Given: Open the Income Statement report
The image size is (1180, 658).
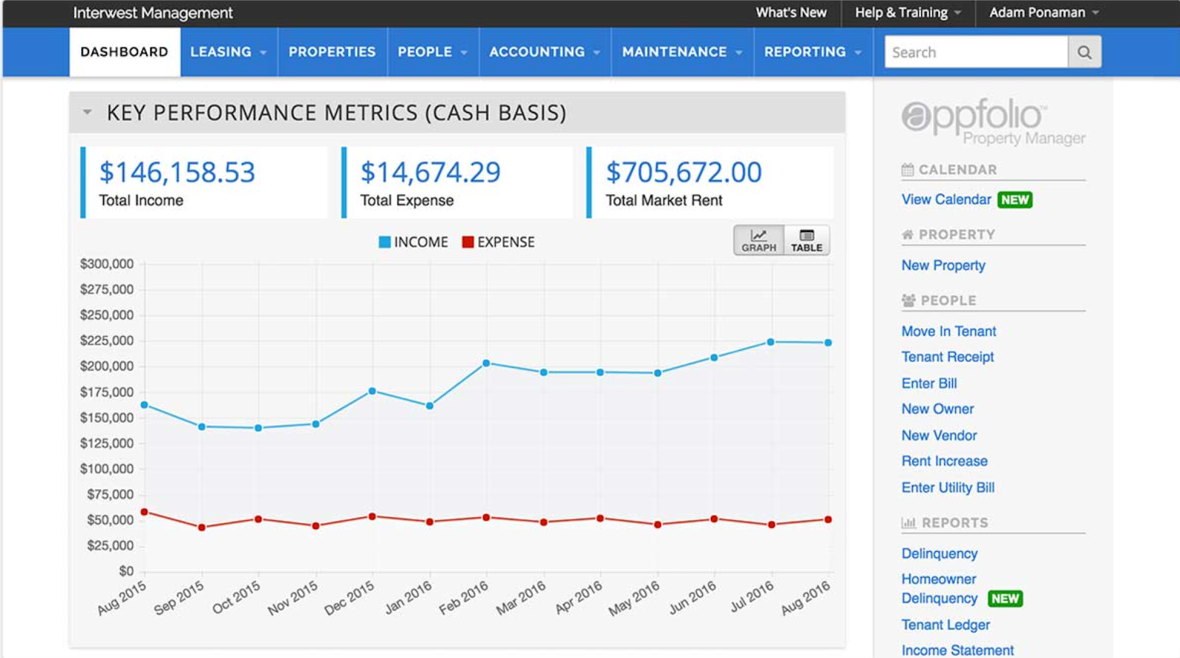Looking at the screenshot, I should point(957,650).
